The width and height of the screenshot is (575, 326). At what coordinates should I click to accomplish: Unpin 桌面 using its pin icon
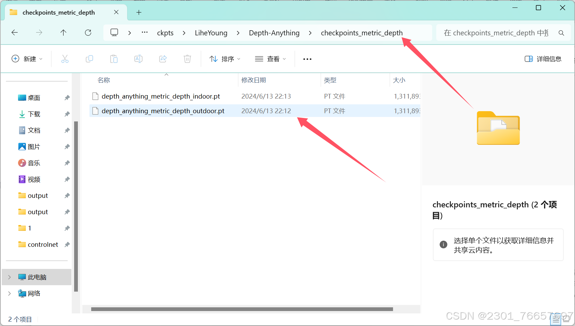[x=67, y=98]
